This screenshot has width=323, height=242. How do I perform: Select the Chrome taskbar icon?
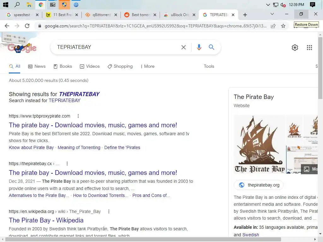point(41,5)
